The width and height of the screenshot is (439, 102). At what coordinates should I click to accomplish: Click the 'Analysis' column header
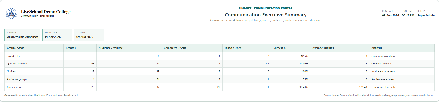click(402, 48)
